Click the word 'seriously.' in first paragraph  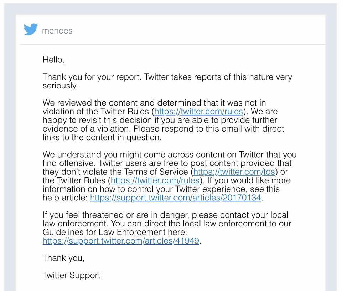click(x=60, y=86)
